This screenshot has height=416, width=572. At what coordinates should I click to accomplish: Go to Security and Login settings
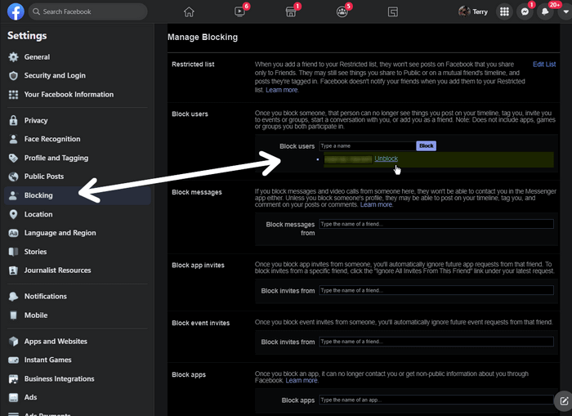55,75
